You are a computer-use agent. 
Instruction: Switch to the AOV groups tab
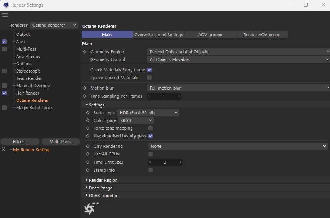[210, 35]
